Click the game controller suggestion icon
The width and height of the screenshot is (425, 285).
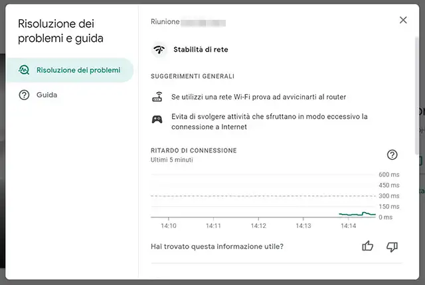point(157,119)
